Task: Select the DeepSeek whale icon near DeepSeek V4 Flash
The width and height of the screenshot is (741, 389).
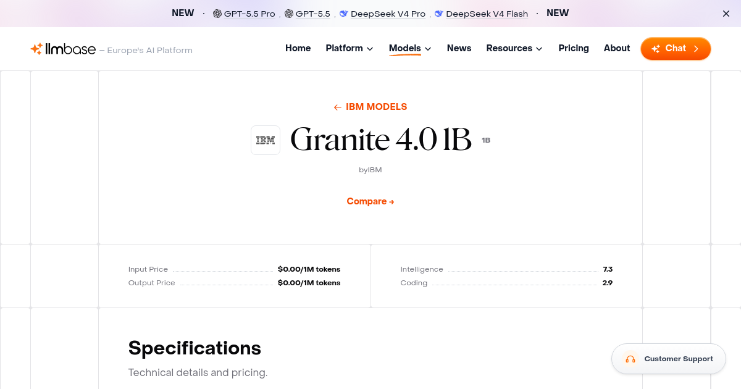Action: pyautogui.click(x=438, y=13)
